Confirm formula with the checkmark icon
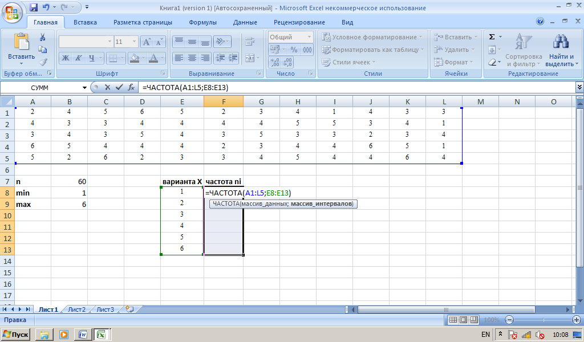 pyautogui.click(x=119, y=87)
